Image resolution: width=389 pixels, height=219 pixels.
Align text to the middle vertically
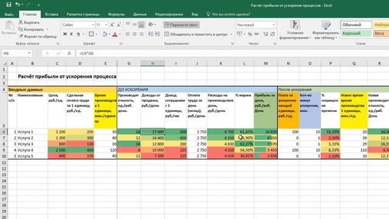coord(134,24)
